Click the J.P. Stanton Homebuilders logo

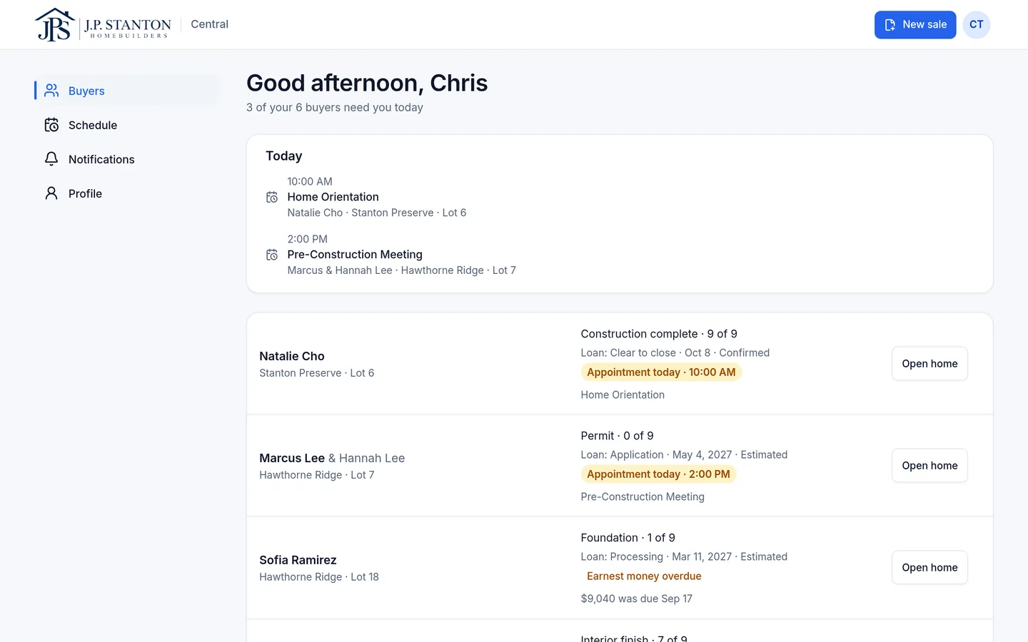click(x=103, y=24)
